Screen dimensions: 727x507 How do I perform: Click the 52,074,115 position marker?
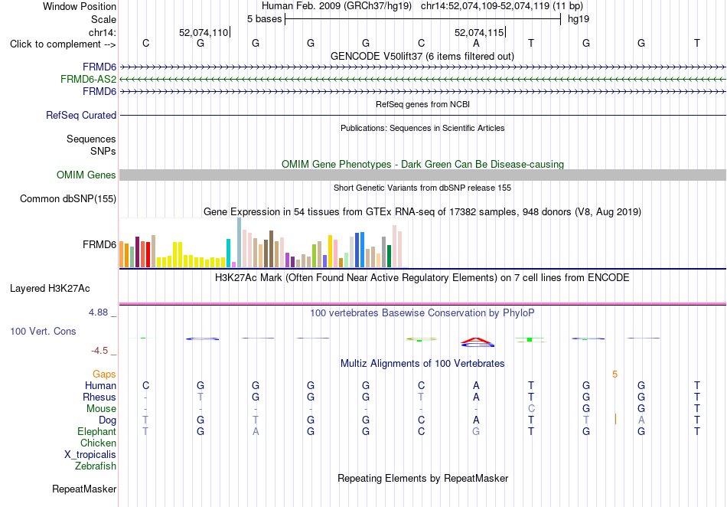coord(480,32)
